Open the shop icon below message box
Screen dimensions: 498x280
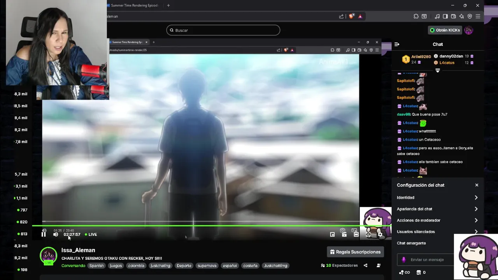(419, 272)
